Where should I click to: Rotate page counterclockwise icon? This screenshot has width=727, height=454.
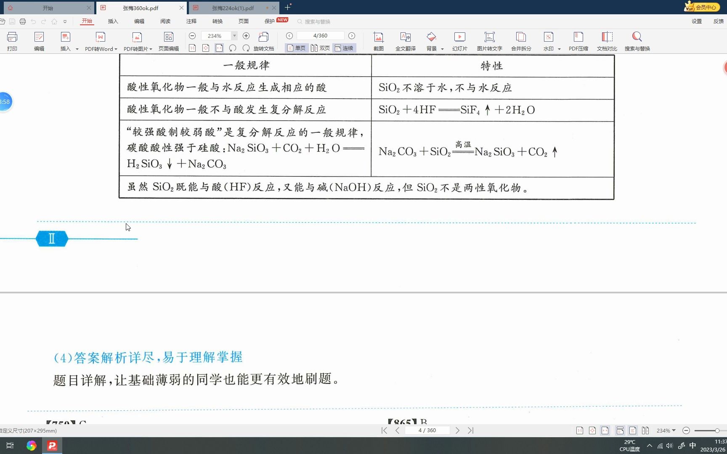[233, 48]
